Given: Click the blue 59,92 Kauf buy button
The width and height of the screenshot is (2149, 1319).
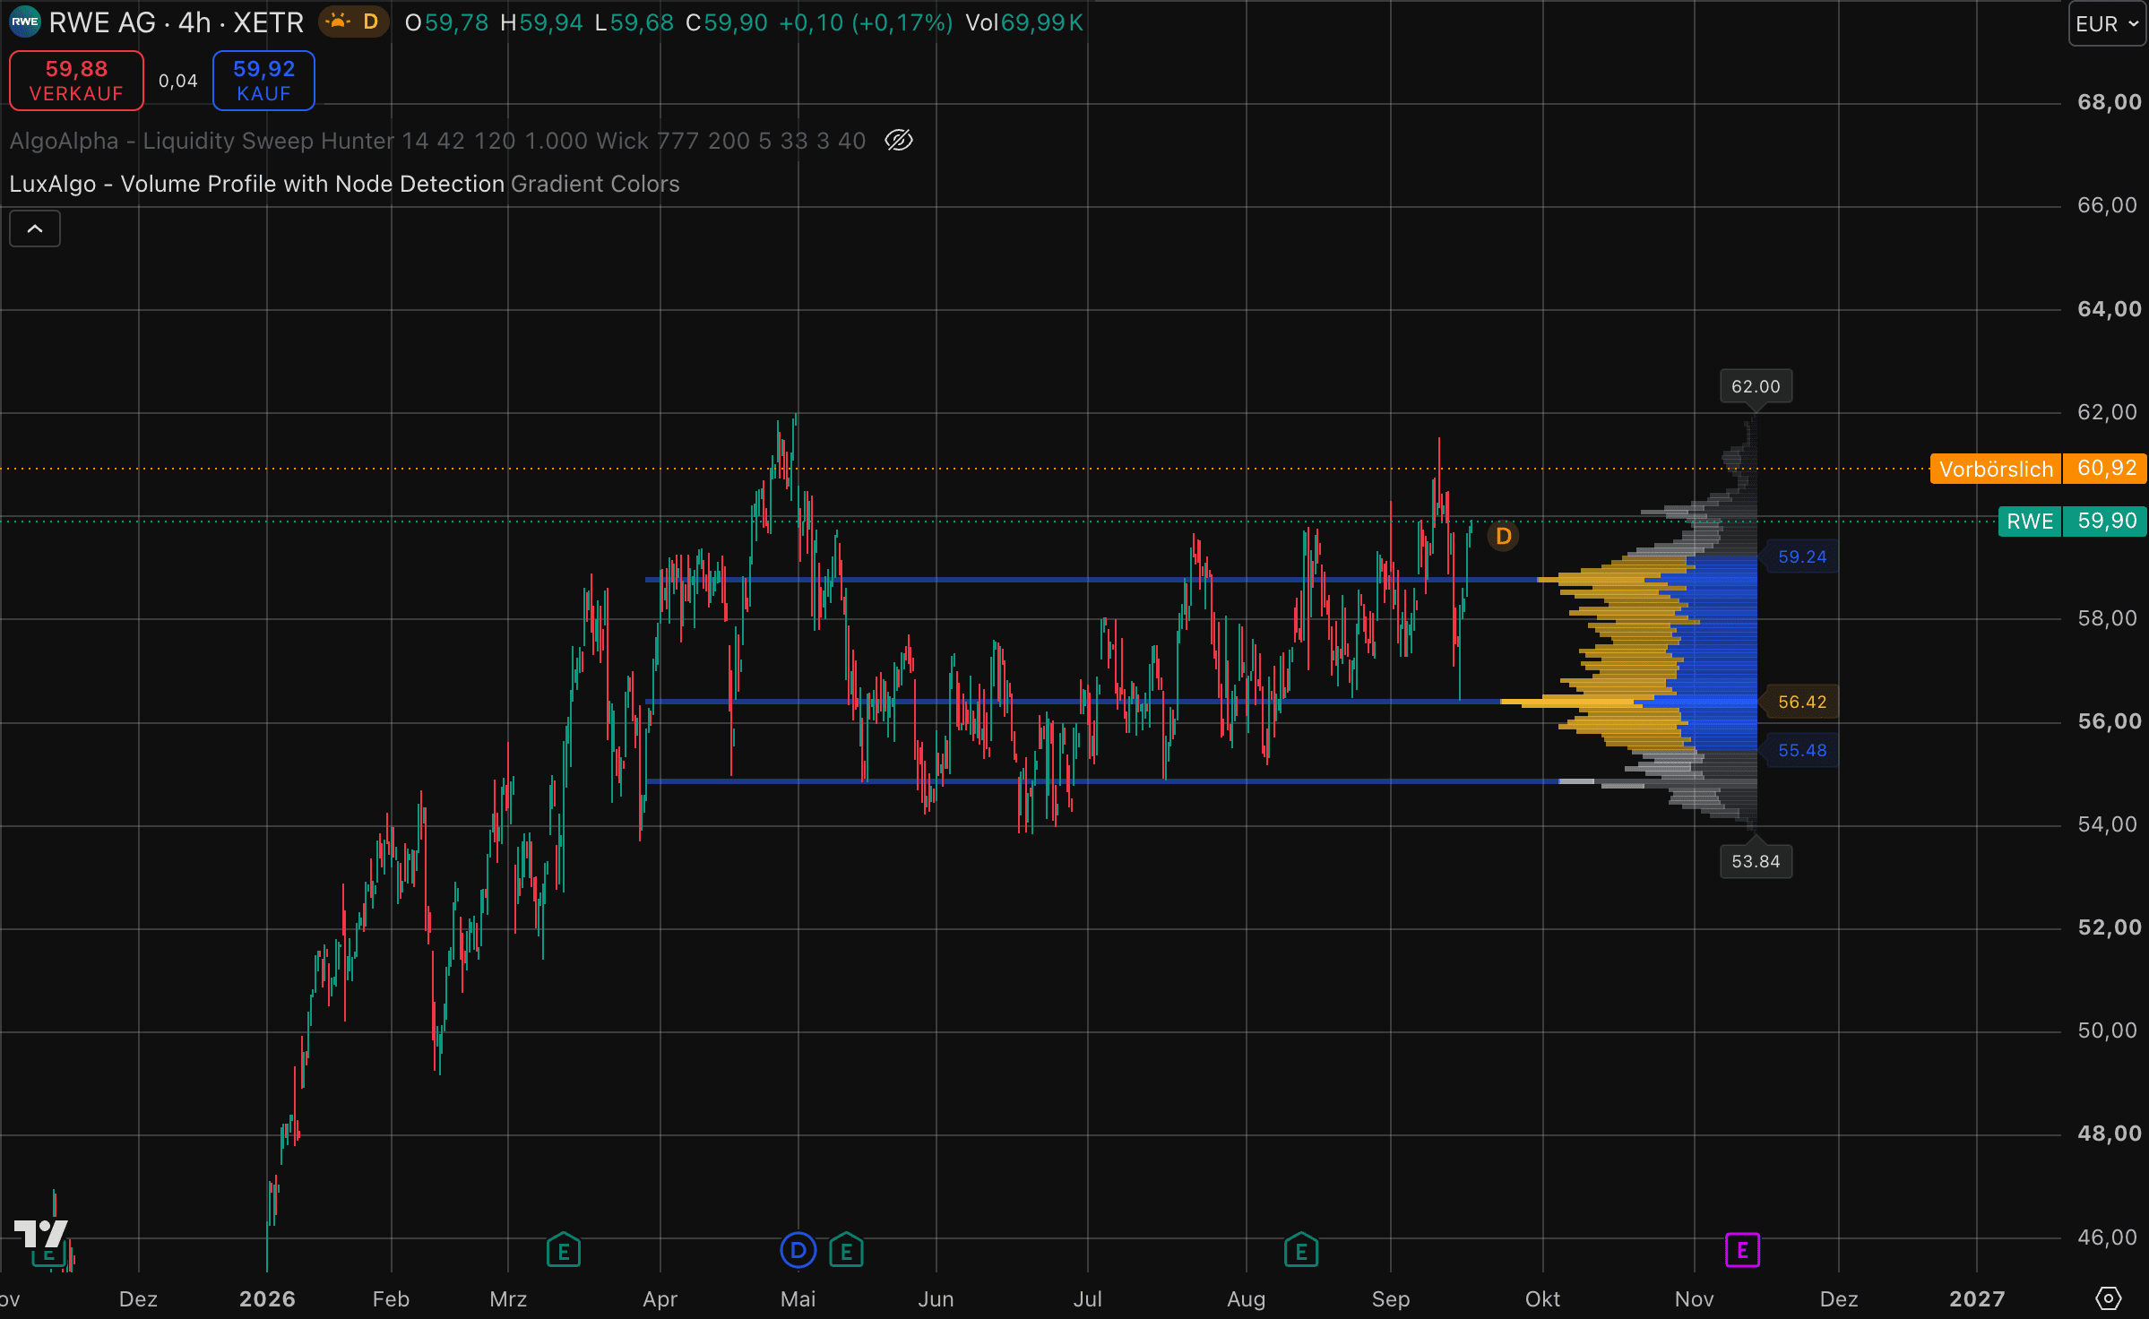Looking at the screenshot, I should (263, 81).
